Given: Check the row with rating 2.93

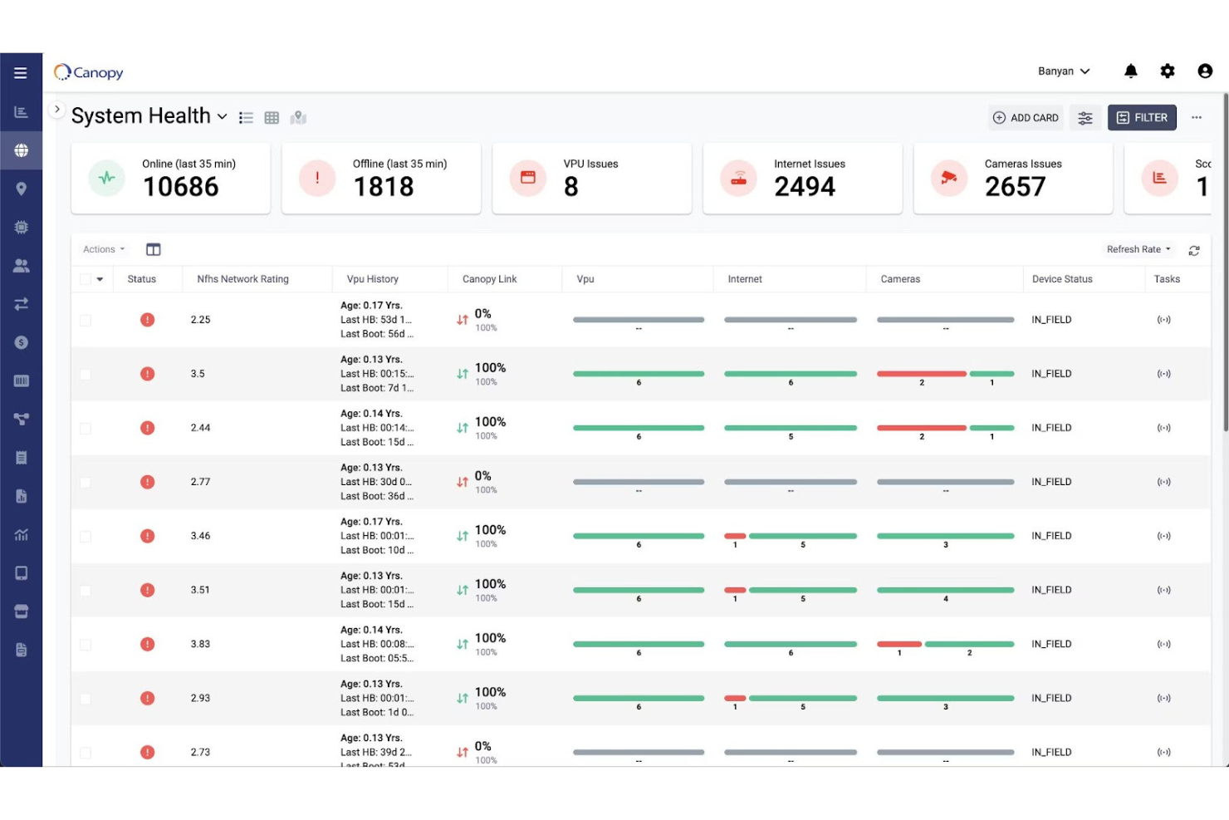Looking at the screenshot, I should tap(86, 698).
